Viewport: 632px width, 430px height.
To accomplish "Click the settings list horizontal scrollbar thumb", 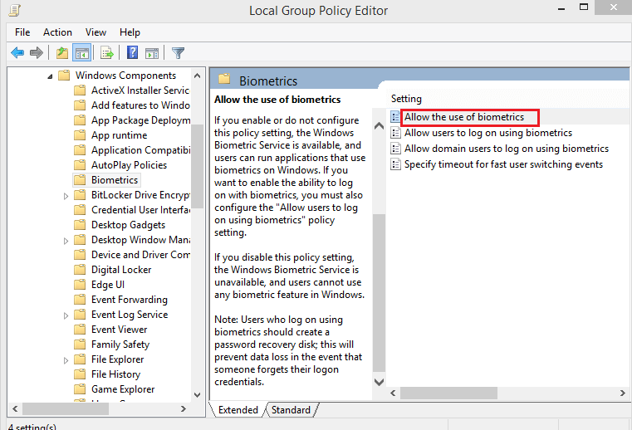I will (448, 393).
